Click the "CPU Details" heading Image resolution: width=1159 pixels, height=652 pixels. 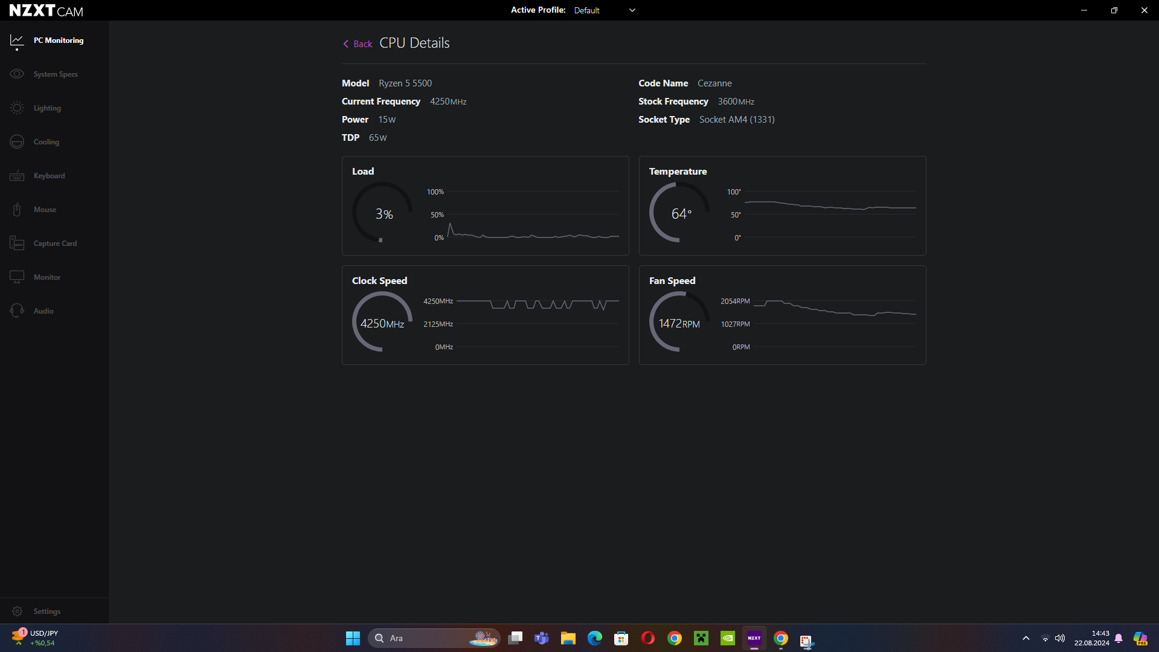[x=414, y=44]
